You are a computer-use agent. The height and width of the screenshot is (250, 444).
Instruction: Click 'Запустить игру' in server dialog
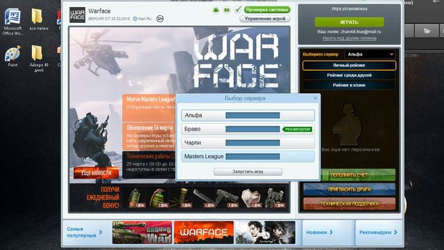point(248,172)
